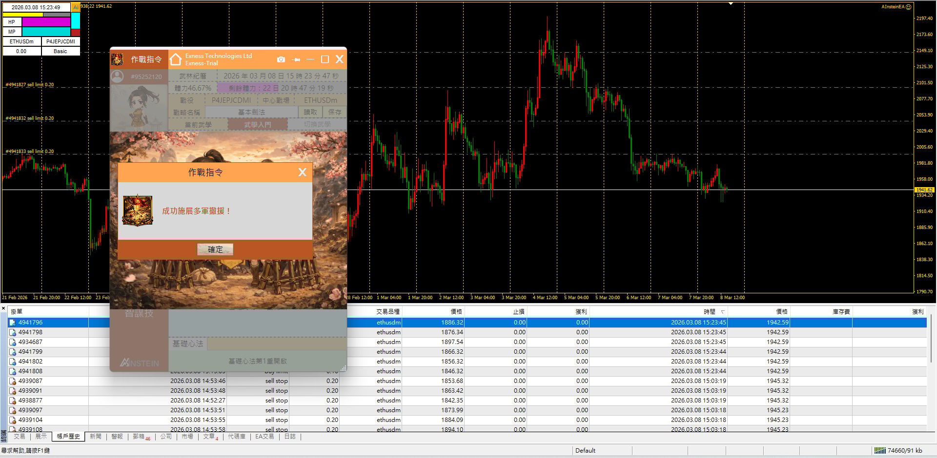This screenshot has height=458, width=937.
Task: Click the #4941827 sell limit order label
Action: tap(30, 85)
